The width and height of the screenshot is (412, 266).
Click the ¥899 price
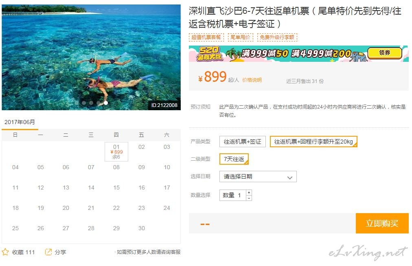(x=212, y=77)
